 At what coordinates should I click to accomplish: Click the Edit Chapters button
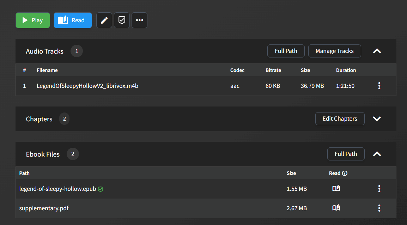tap(340, 119)
